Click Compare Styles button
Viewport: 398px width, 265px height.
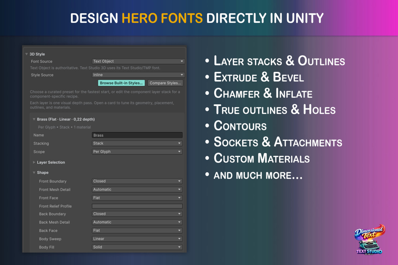165,83
